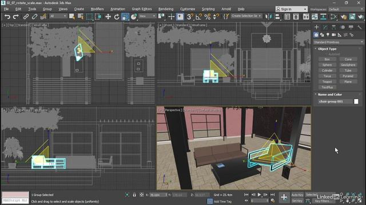Open the Render Setup icon
Image resolution: width=366 pixels, height=205 pixels.
point(343,17)
